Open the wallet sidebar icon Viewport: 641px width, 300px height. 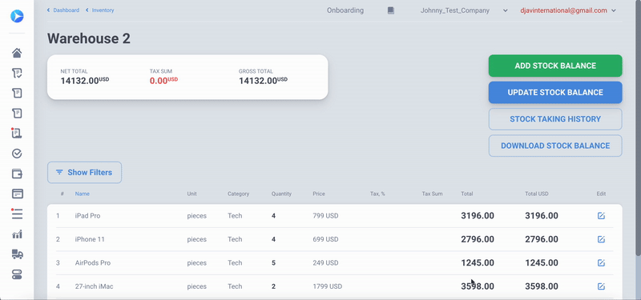17,174
